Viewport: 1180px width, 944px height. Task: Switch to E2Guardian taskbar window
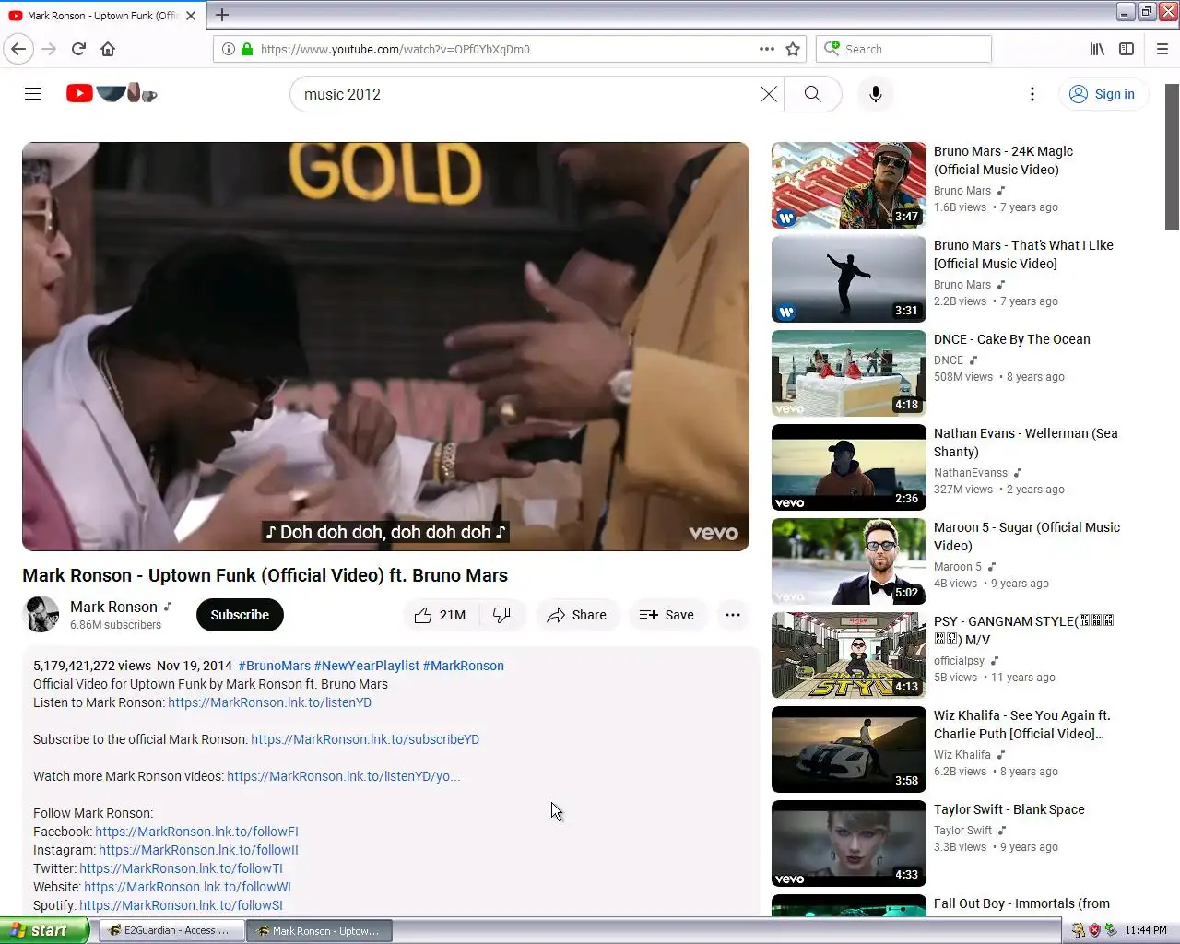pyautogui.click(x=171, y=931)
